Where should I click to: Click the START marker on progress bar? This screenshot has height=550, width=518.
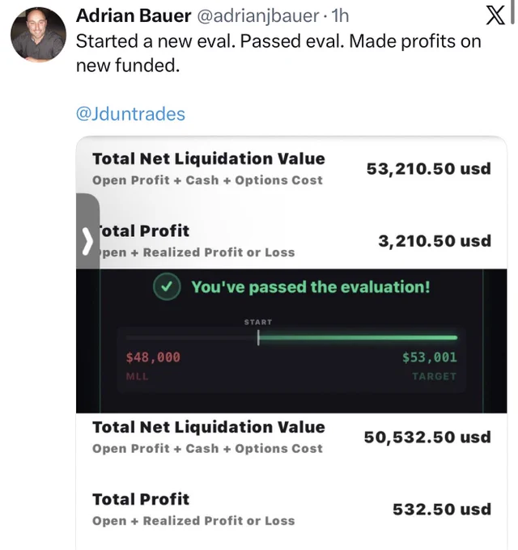coord(258,332)
